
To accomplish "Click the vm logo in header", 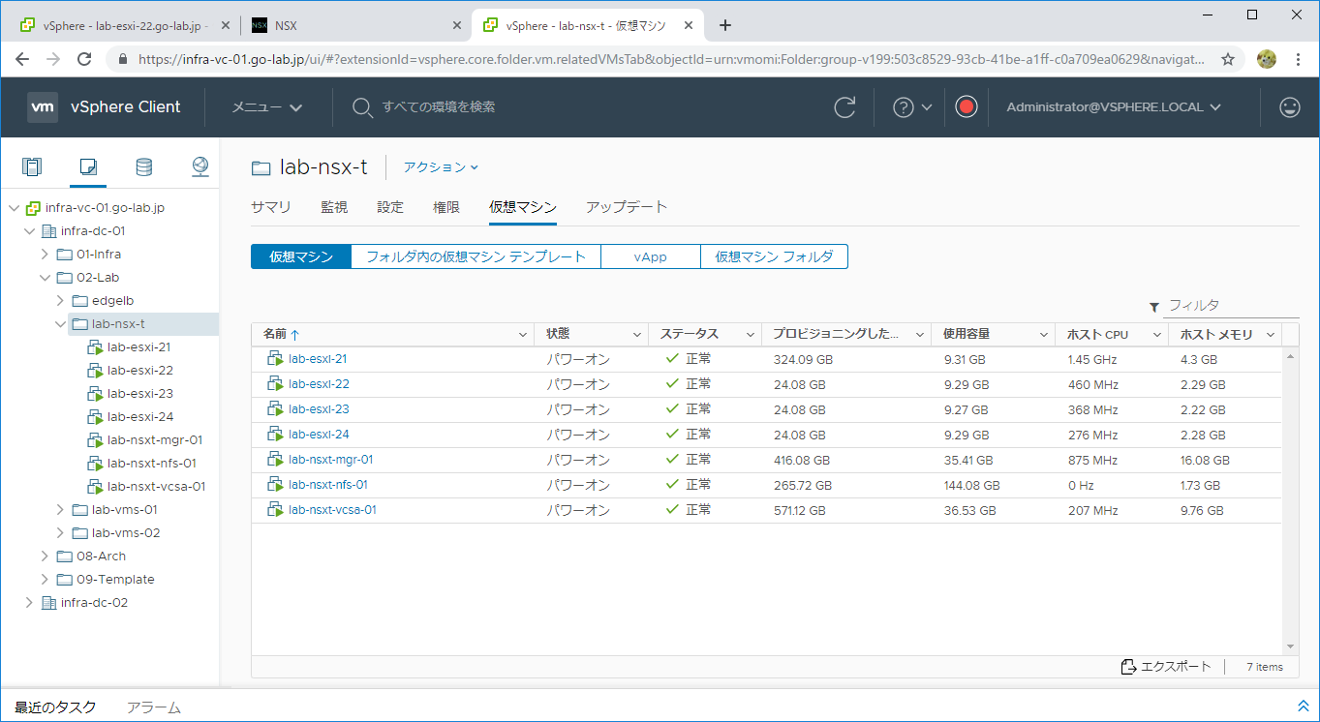I will click(43, 107).
